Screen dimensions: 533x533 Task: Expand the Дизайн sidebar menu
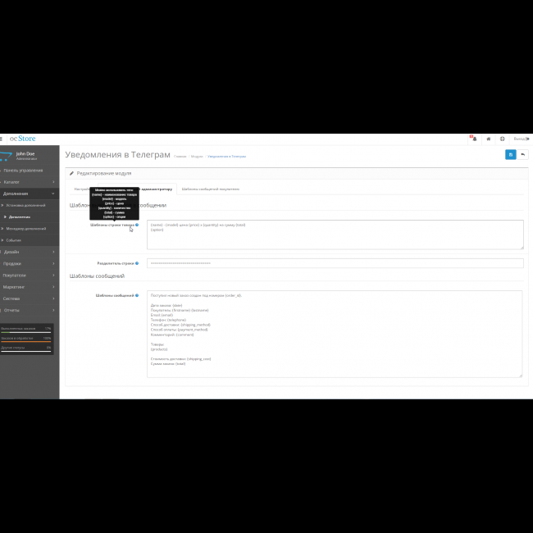point(29,252)
